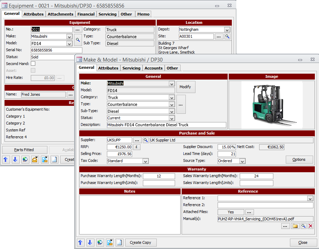
Task: Click the globe icon in Equipment window
Action: point(25,159)
